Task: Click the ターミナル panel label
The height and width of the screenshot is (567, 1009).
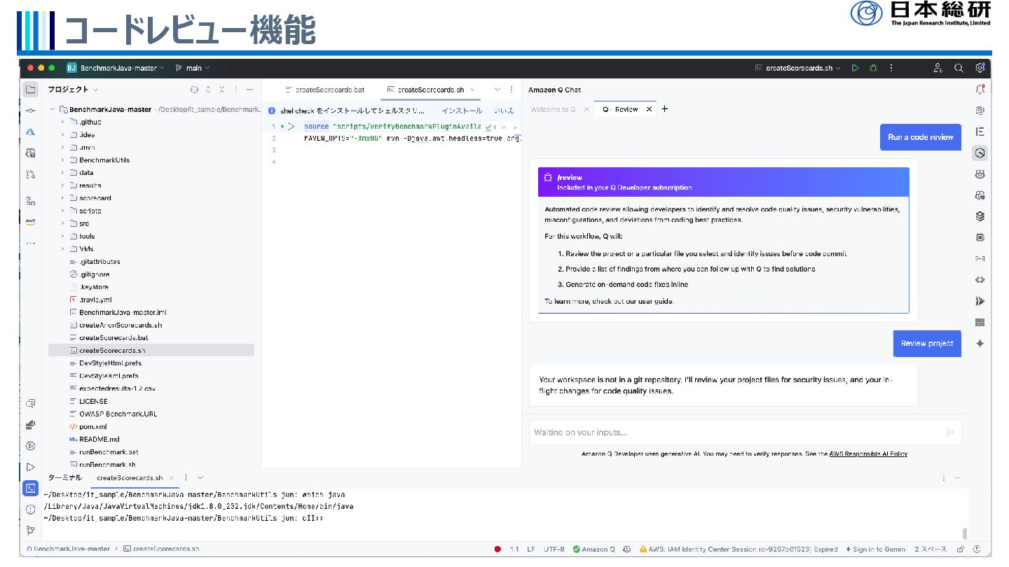Action: [x=64, y=477]
